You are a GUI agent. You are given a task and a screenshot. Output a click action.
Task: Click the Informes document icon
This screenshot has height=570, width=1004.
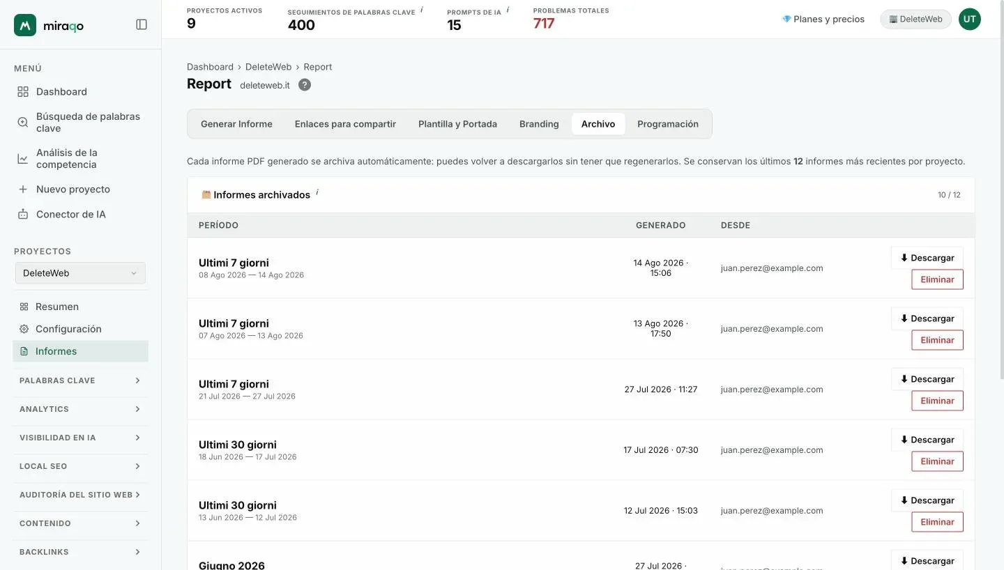pyautogui.click(x=24, y=351)
